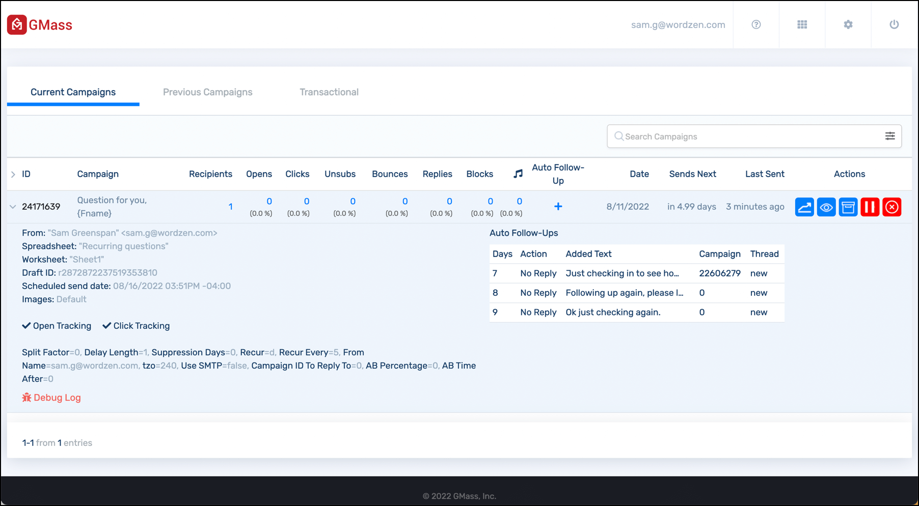Click the music note column icon
919x506 pixels.
[x=518, y=174]
